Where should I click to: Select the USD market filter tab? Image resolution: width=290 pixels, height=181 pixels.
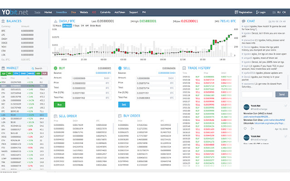38,73
